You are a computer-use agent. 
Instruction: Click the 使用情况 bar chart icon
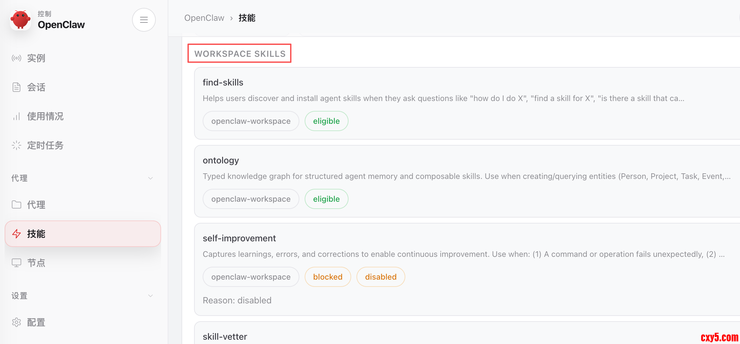coord(17,117)
